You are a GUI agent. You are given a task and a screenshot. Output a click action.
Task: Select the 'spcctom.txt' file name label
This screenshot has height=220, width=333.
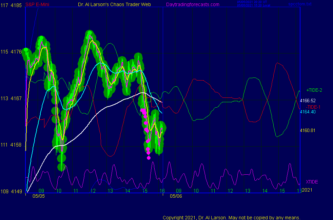point(300,4)
